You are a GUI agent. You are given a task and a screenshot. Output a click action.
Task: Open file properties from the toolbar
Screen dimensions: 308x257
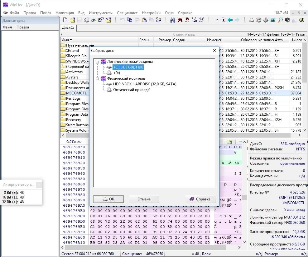click(101, 20)
